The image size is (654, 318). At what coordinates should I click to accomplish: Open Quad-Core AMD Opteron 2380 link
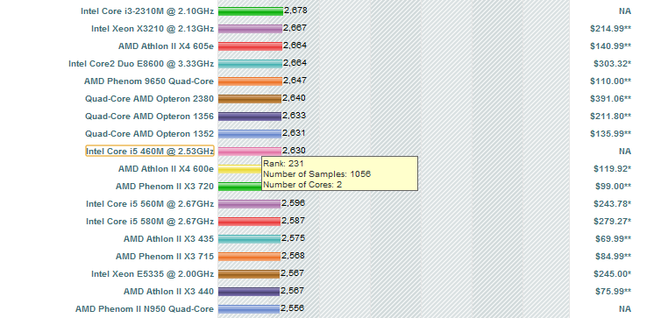tap(149, 99)
